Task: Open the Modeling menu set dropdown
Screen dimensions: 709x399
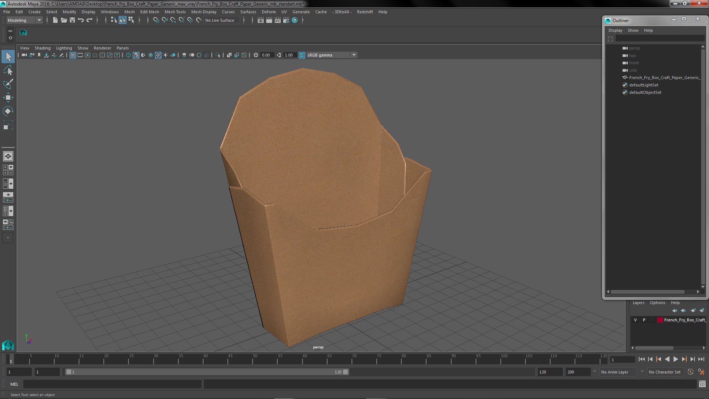Action: (x=24, y=20)
